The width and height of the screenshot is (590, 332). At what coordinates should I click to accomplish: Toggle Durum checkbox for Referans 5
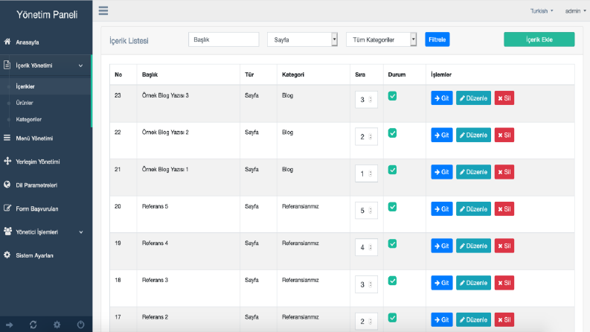pos(392,207)
